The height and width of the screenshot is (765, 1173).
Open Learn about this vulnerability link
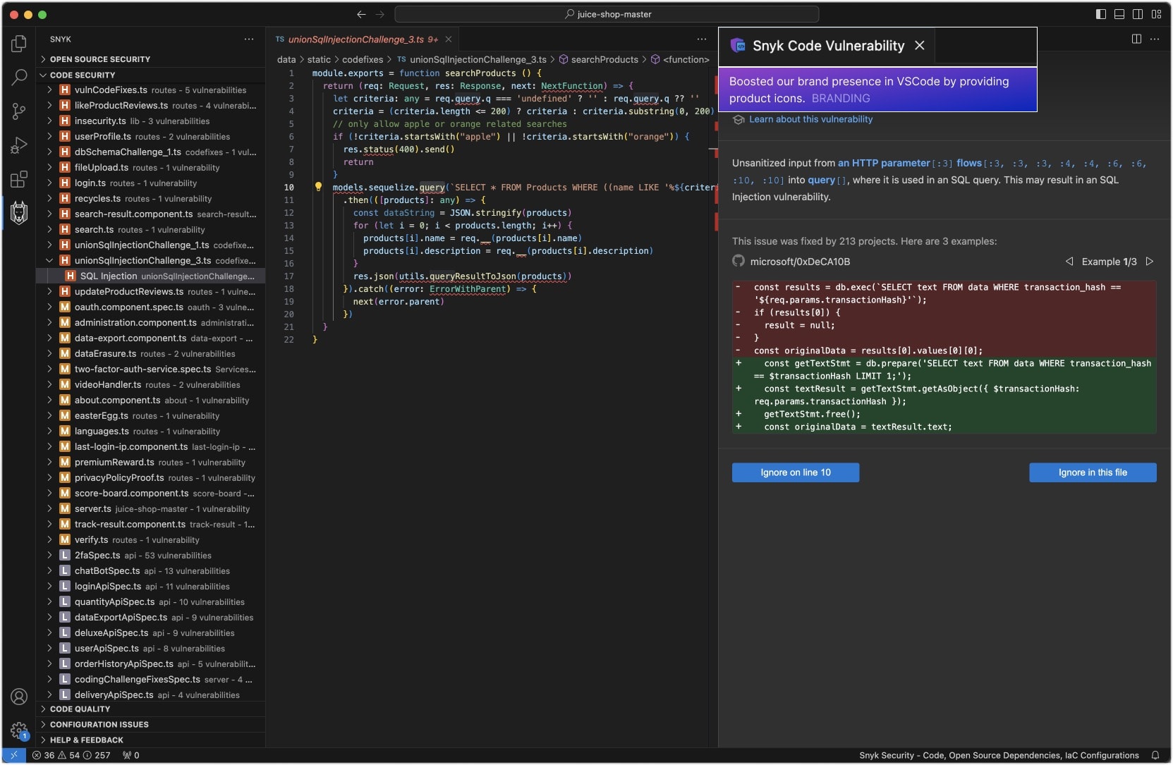point(810,119)
